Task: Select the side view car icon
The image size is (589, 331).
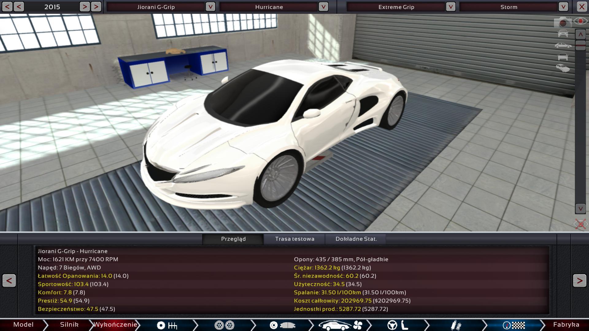Action: [563, 45]
